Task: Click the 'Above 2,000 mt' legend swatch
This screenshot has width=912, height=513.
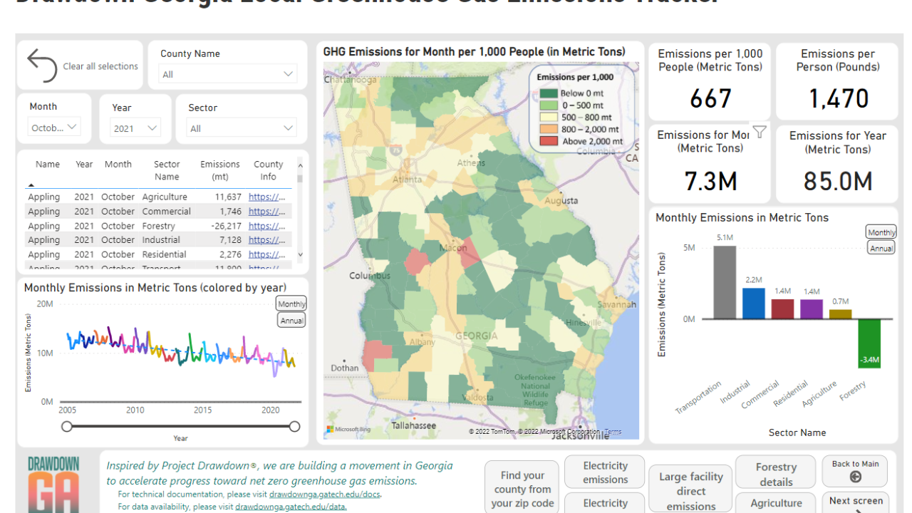Action: click(x=549, y=141)
